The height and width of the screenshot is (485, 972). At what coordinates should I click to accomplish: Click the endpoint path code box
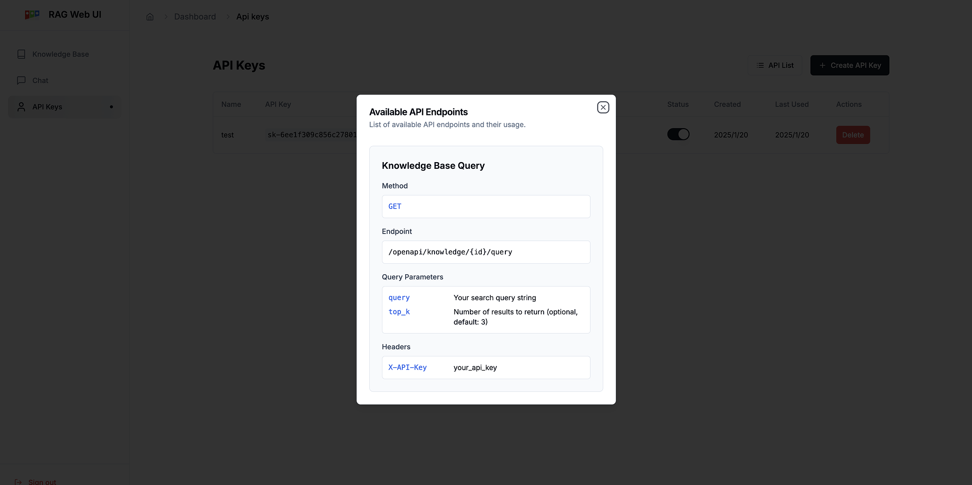[x=486, y=252]
